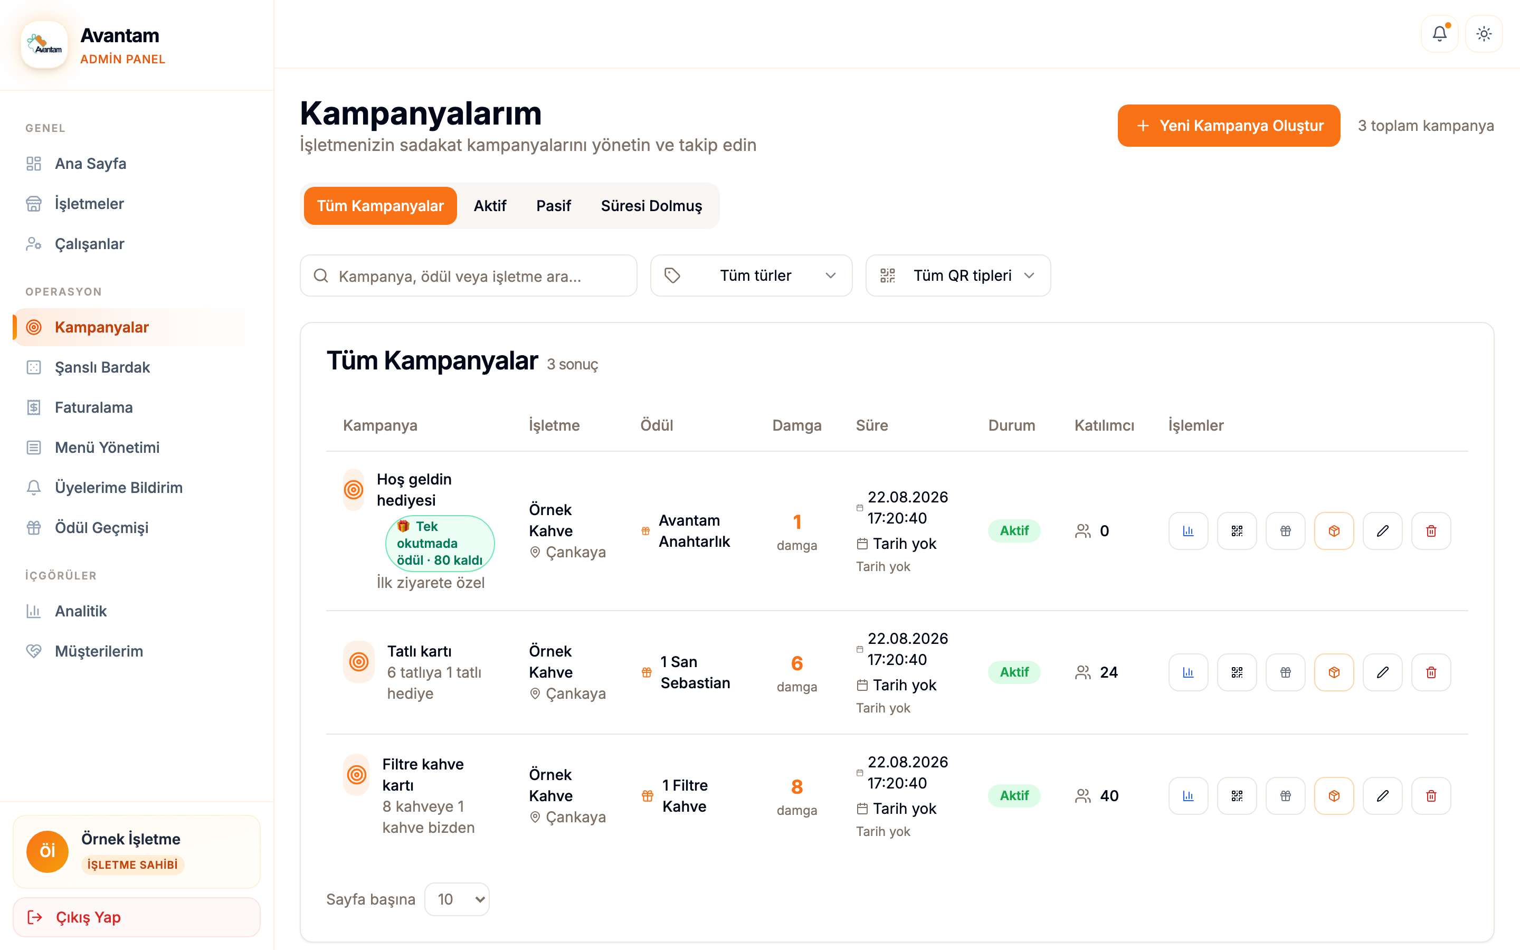The width and height of the screenshot is (1520, 950).
Task: Click the Katılımcı column header
Action: point(1104,425)
